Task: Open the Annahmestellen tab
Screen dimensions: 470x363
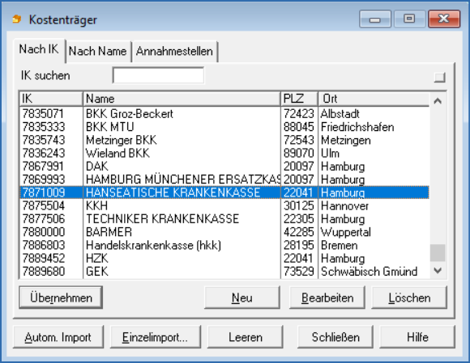Action: pyautogui.click(x=174, y=51)
